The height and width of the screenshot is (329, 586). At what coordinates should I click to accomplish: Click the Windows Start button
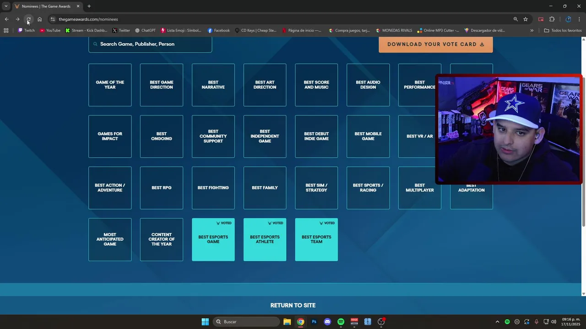coord(205,322)
